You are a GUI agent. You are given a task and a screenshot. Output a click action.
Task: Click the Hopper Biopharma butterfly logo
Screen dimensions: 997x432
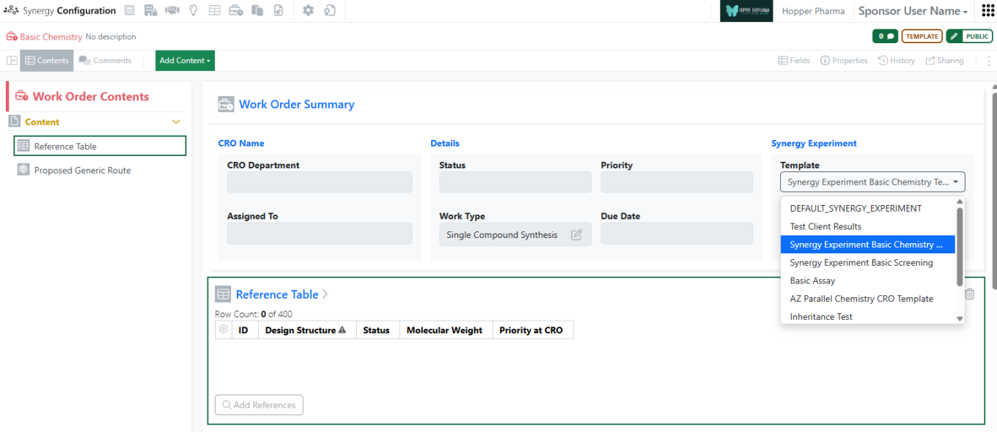pos(746,11)
